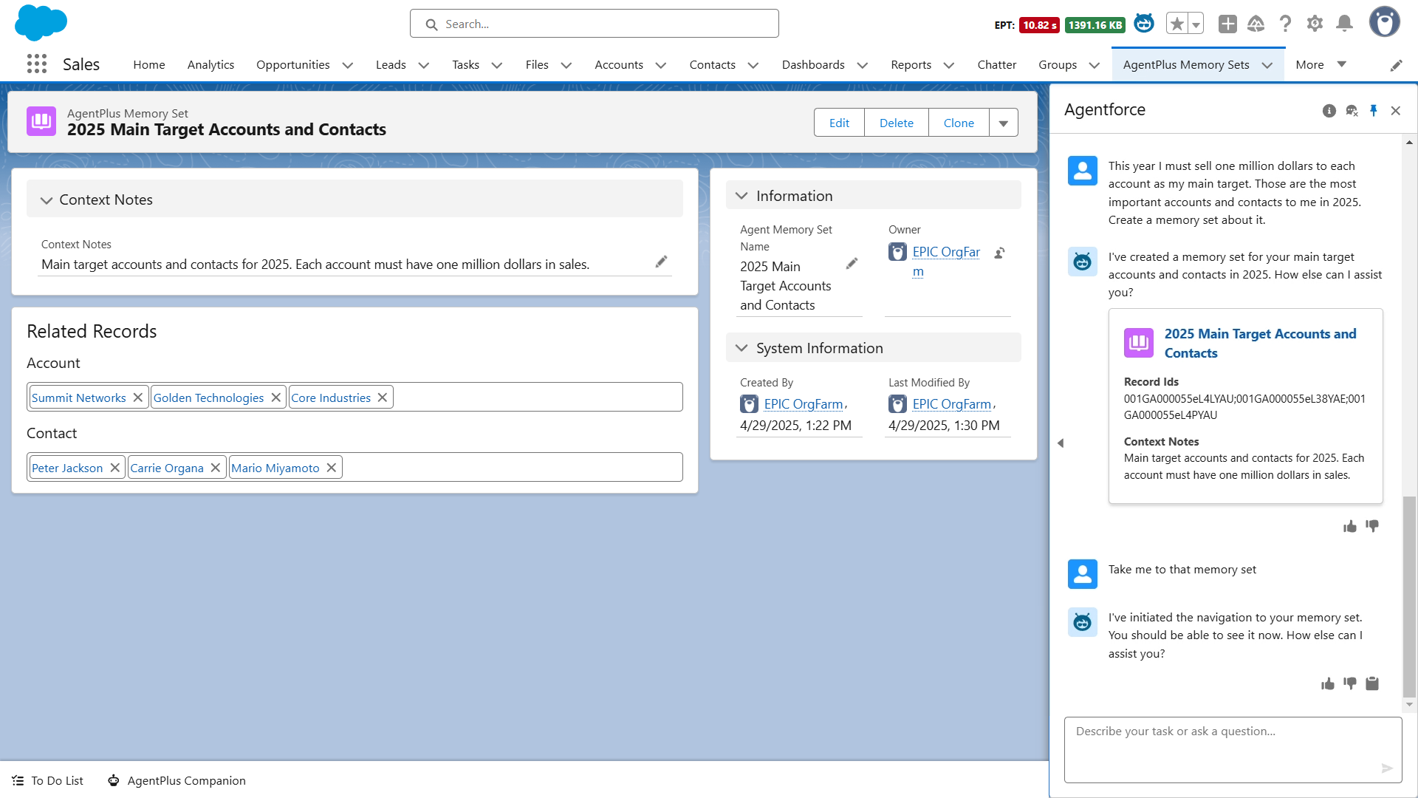Image resolution: width=1418 pixels, height=798 pixels.
Task: Open more actions dropdown beside Clone
Action: point(1004,123)
